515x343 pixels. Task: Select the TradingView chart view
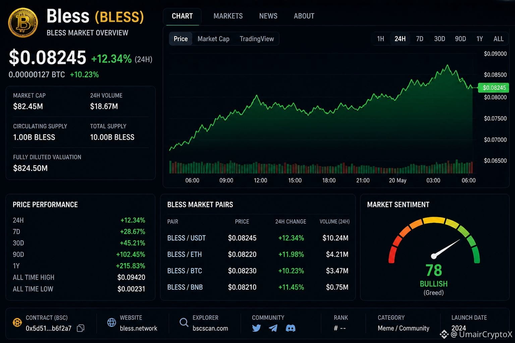(257, 39)
